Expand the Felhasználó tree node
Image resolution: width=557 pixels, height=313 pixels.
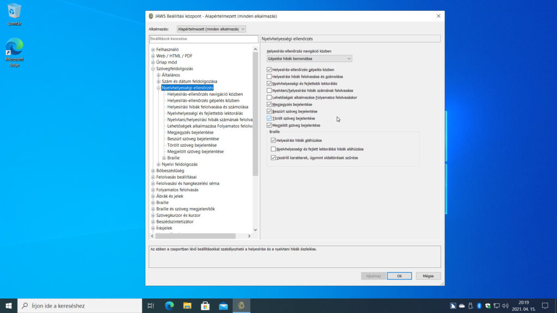(x=153, y=49)
